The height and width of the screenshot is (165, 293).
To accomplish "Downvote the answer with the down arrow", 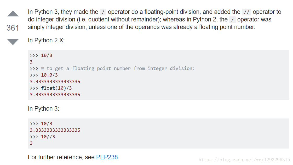I will 13,42.
